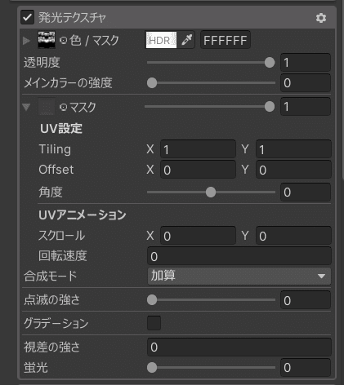
Task: Click the Offset Y field
Action: pos(293,170)
